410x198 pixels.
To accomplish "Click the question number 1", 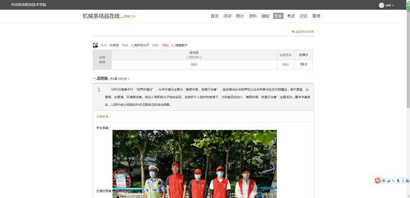I will tap(99, 90).
